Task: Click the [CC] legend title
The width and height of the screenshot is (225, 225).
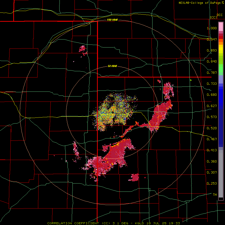Action: pos(213,17)
